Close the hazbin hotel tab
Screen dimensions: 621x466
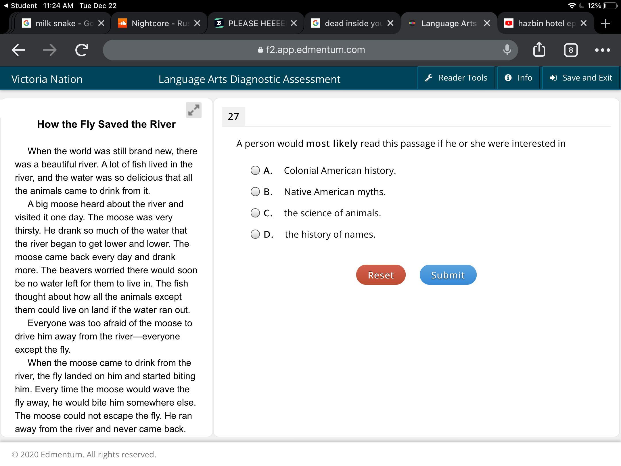(x=583, y=23)
